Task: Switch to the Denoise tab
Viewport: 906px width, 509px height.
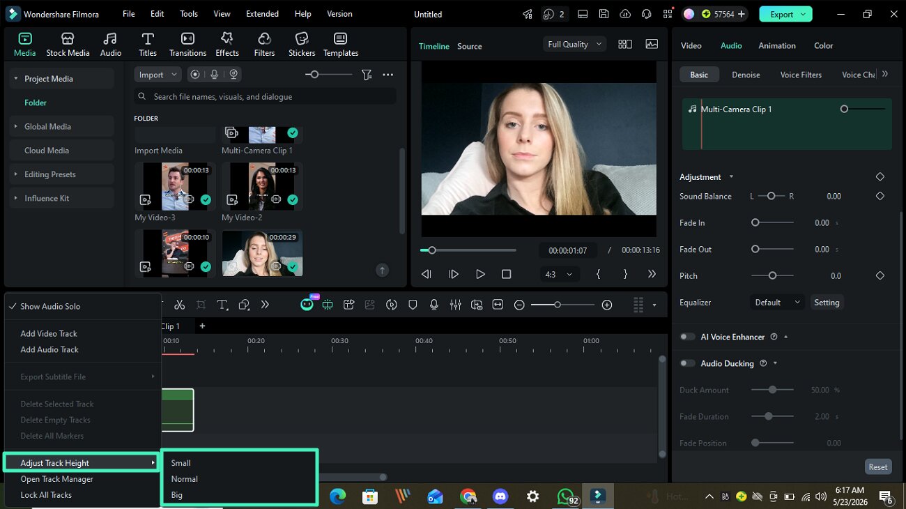Action: pyautogui.click(x=746, y=75)
